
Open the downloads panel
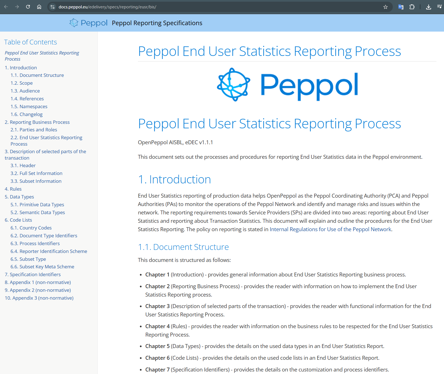pos(428,7)
